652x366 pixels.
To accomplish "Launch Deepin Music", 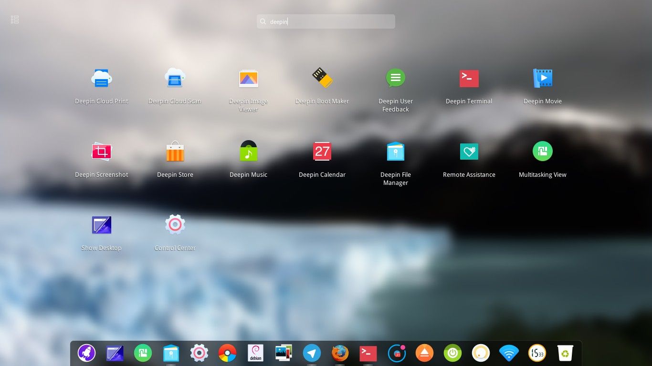I will pos(248,152).
